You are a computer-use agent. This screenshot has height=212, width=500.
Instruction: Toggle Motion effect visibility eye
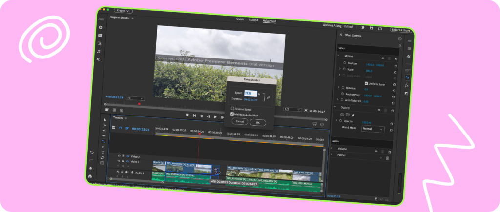pyautogui.click(x=383, y=58)
